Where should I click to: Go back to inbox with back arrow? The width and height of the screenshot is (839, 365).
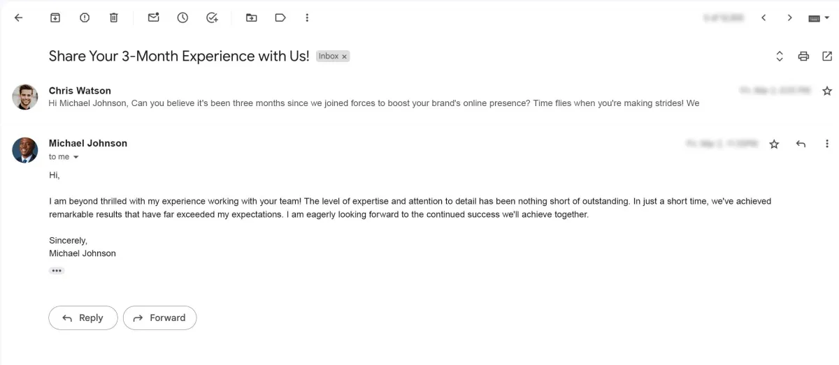point(18,17)
